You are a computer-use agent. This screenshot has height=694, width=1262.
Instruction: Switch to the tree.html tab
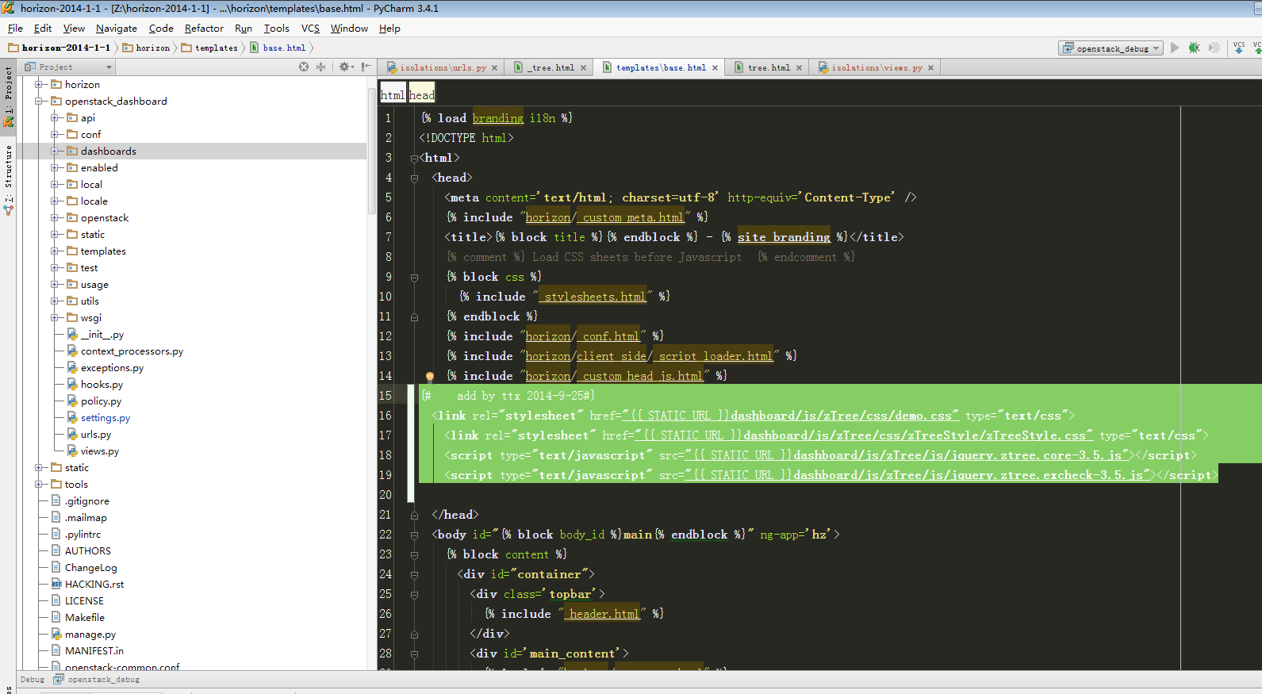769,68
